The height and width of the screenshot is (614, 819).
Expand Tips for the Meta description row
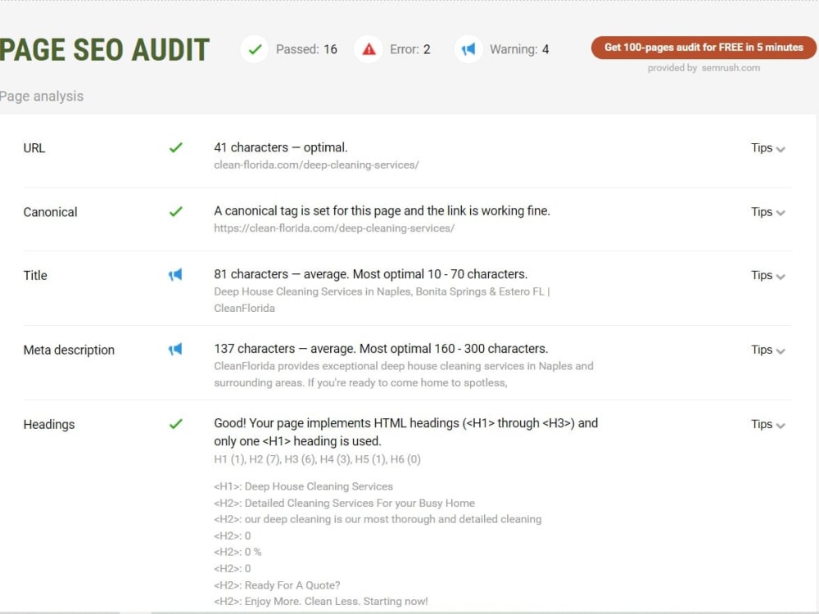coord(768,350)
